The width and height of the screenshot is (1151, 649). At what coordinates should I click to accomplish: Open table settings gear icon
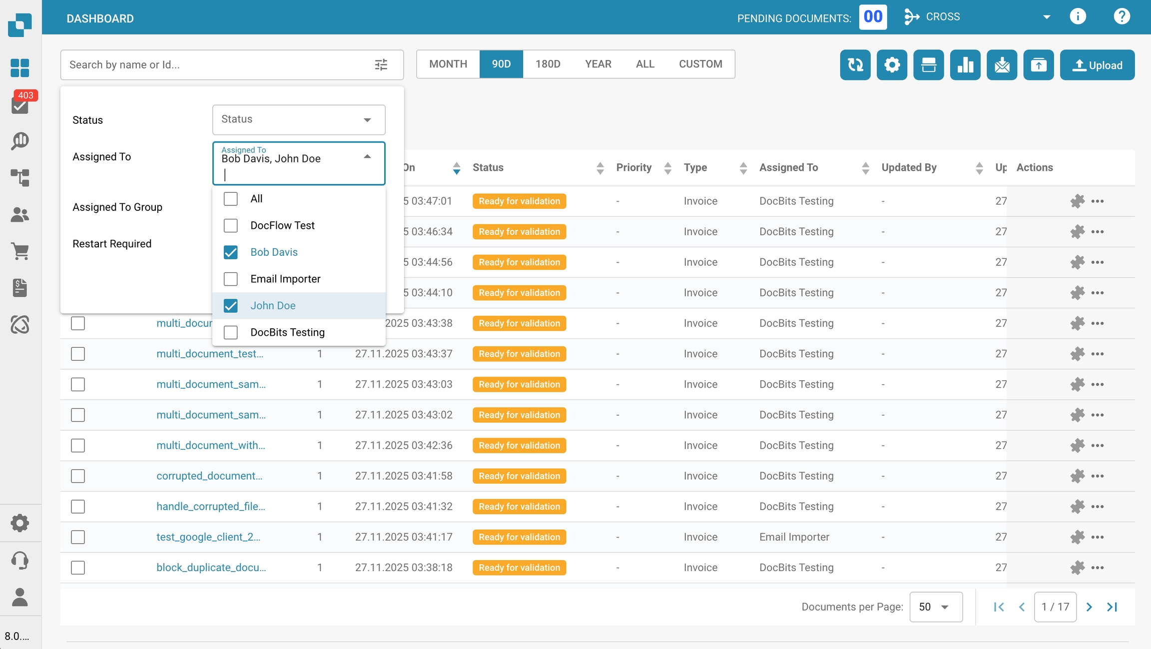892,65
